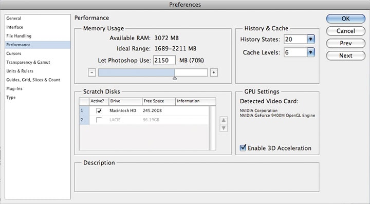Open Transparency & Gamut preferences
Screen dimensions: 370x204
pos(38,62)
